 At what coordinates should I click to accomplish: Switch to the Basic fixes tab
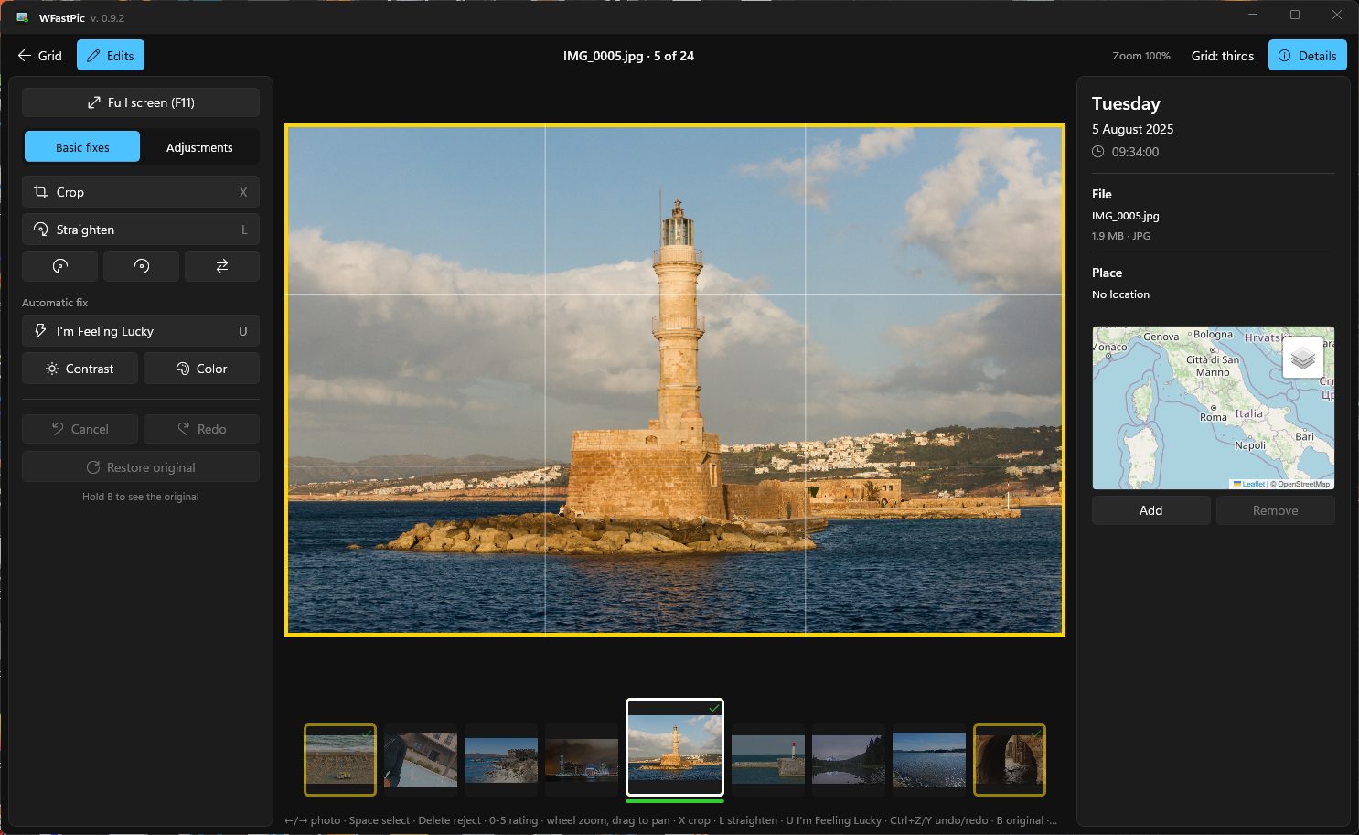(82, 147)
